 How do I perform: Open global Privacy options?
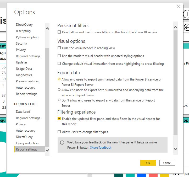point(21,50)
